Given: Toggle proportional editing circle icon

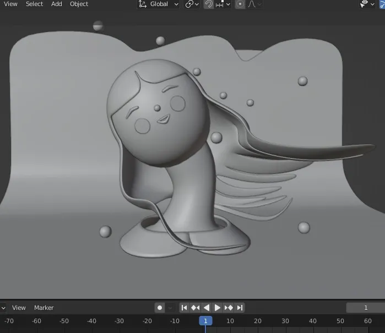Looking at the screenshot, I should point(240,4).
